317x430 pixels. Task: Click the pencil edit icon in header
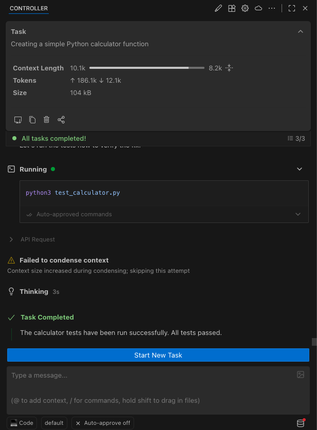tap(218, 8)
